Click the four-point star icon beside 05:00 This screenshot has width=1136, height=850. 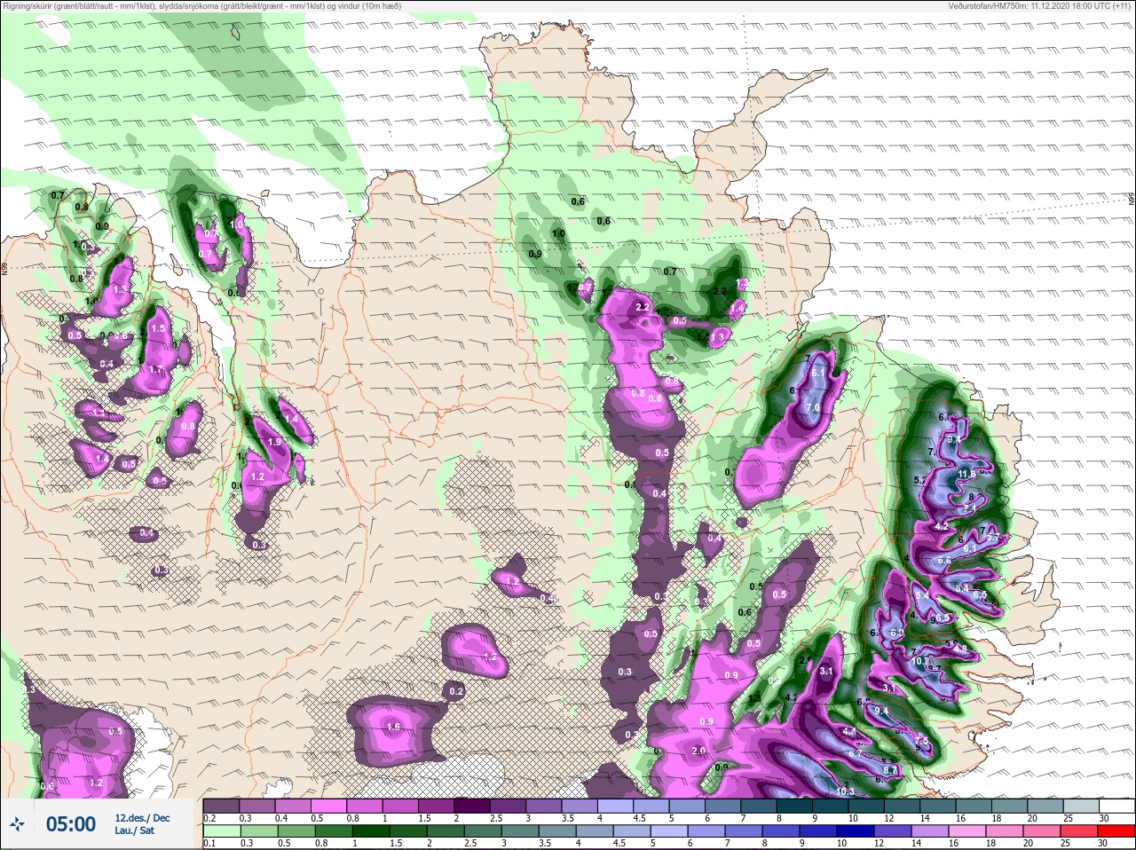(18, 823)
